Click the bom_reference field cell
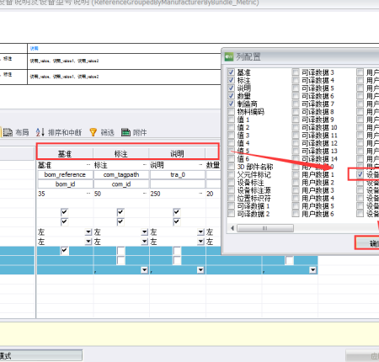This screenshot has height=362, width=379. click(65, 174)
